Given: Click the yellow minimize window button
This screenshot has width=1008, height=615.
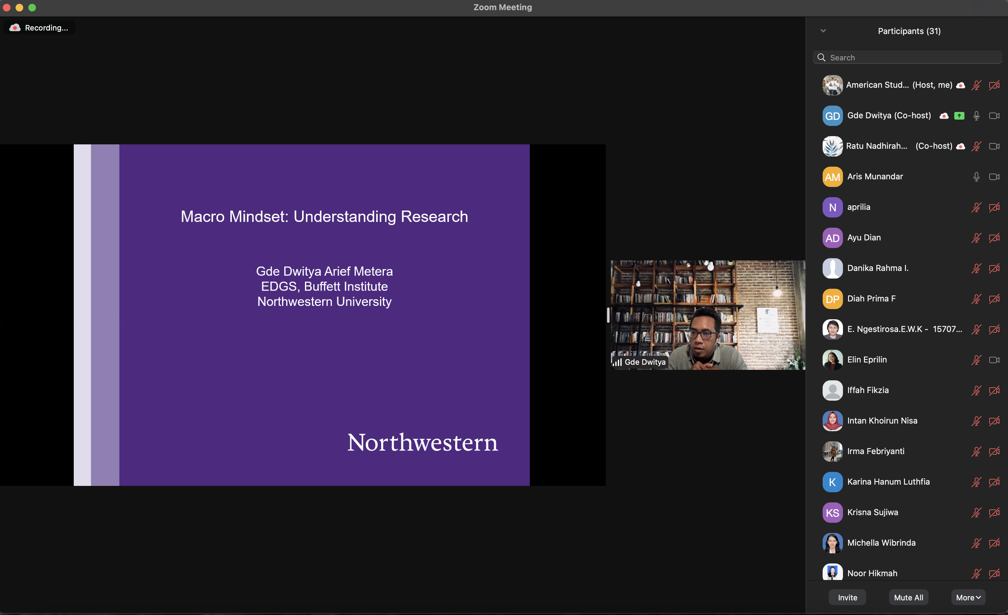Looking at the screenshot, I should pyautogui.click(x=19, y=7).
